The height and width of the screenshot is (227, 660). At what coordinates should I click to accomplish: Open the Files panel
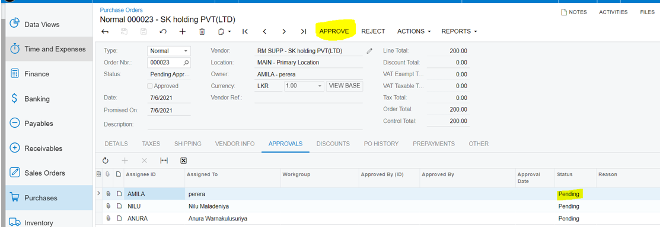coord(648,12)
